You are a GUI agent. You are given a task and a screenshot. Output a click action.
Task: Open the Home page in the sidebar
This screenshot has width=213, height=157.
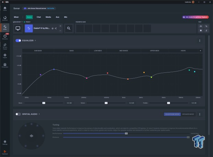[x=5, y=9]
